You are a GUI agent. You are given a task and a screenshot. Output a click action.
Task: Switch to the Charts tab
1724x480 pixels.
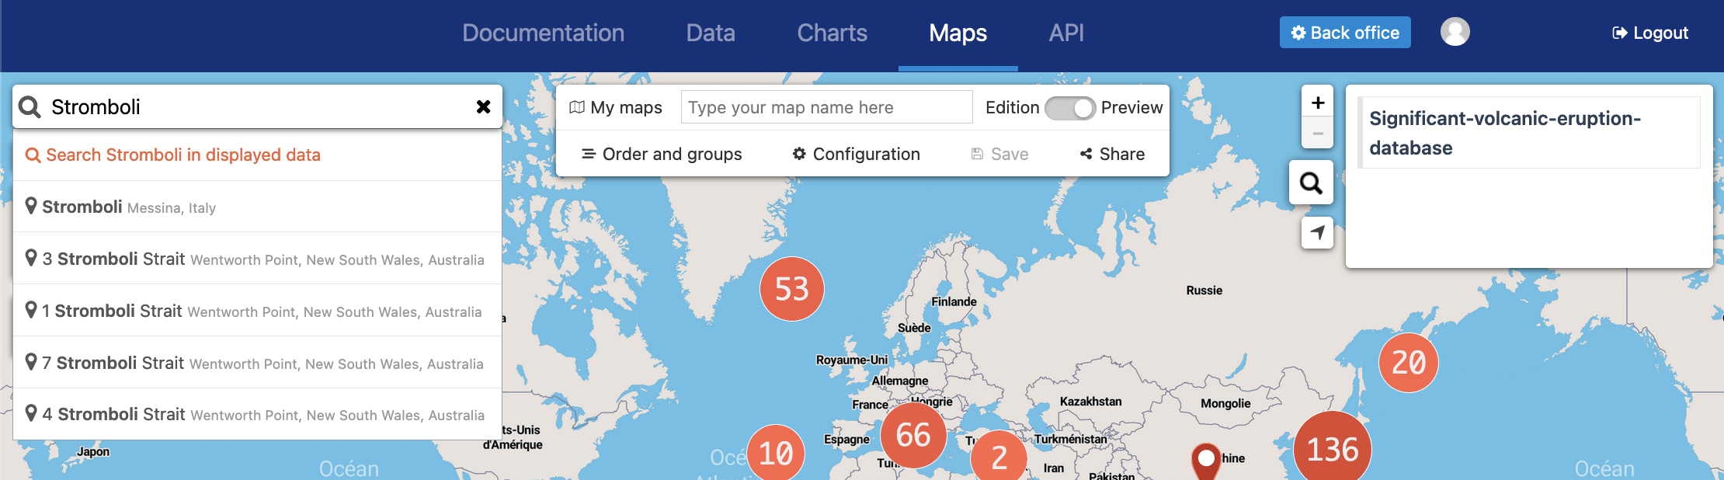point(832,33)
